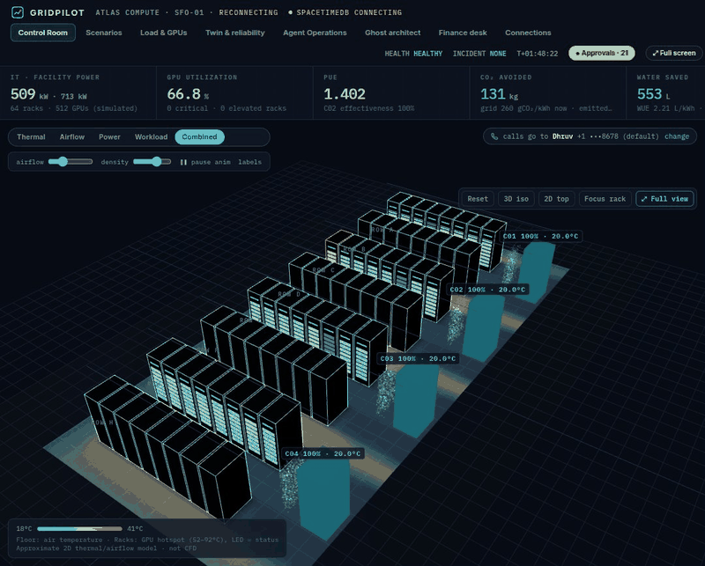
Task: Open the Load & GPUs tab
Action: (164, 33)
